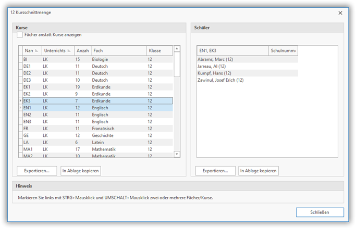The height and width of the screenshot is (229, 356).
Task: Click the row indicator arrow beside EK3
Action: coord(20,101)
